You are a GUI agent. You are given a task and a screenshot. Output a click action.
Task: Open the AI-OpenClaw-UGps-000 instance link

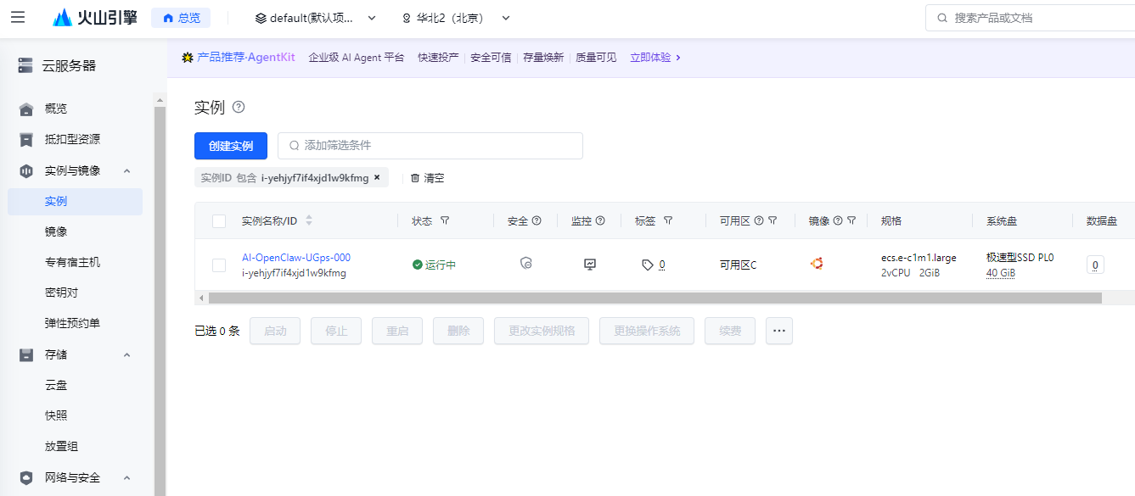296,256
